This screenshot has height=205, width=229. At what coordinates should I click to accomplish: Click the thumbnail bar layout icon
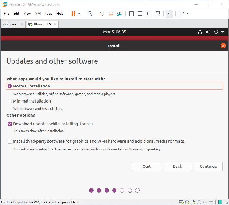point(140,14)
